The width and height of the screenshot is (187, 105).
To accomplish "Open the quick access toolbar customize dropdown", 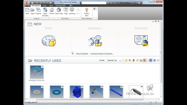I will [53, 3].
